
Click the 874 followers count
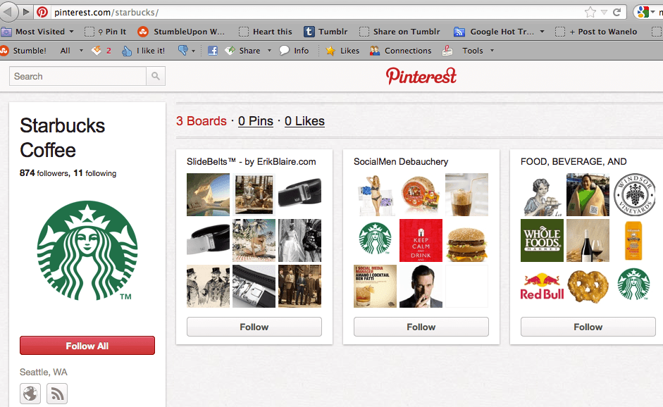point(44,173)
